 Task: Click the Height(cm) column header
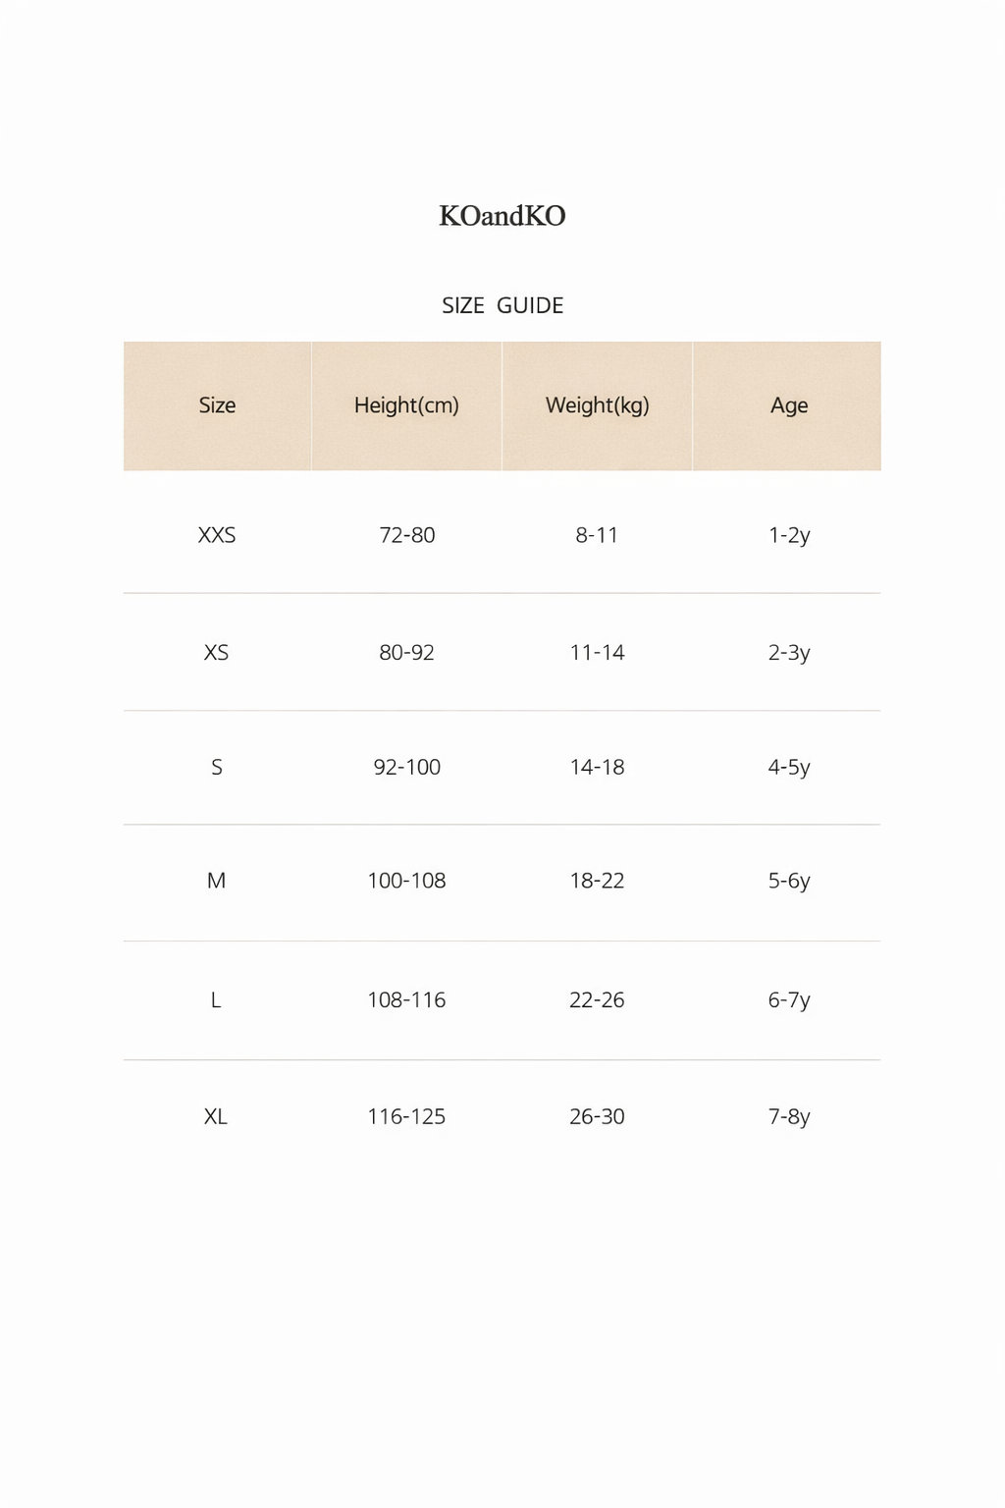[x=406, y=405]
